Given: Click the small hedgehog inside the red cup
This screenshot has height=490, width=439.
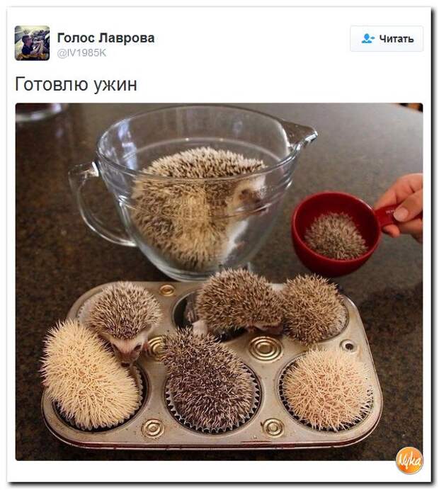Looking at the screenshot, I should point(336,236).
